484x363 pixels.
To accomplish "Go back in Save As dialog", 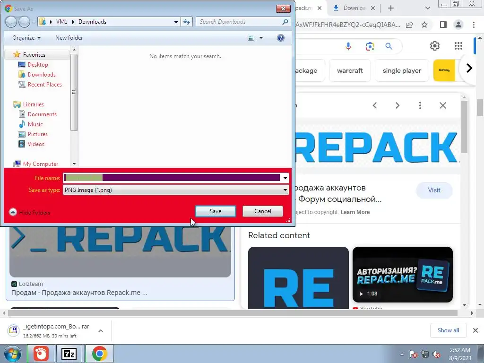I will click(11, 22).
